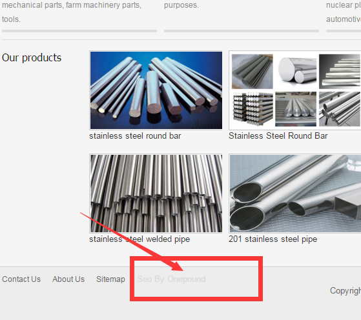The height and width of the screenshot is (320, 361).
Task: Click the 'Our products' heading
Action: coord(32,58)
